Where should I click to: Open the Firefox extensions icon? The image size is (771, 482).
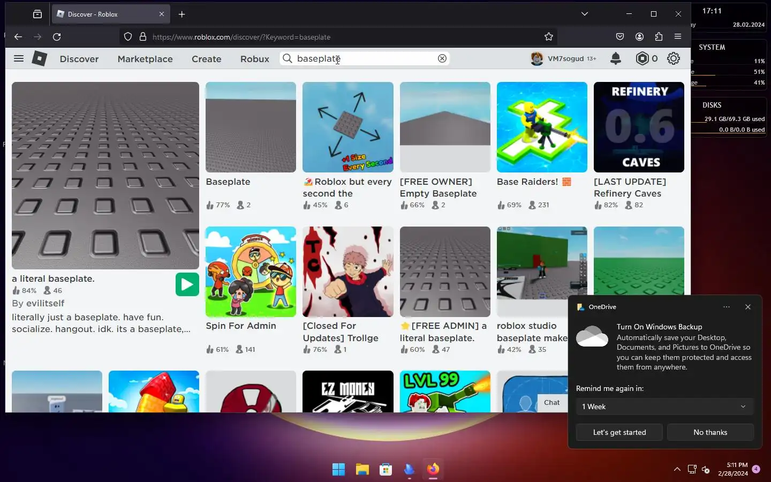659,36
